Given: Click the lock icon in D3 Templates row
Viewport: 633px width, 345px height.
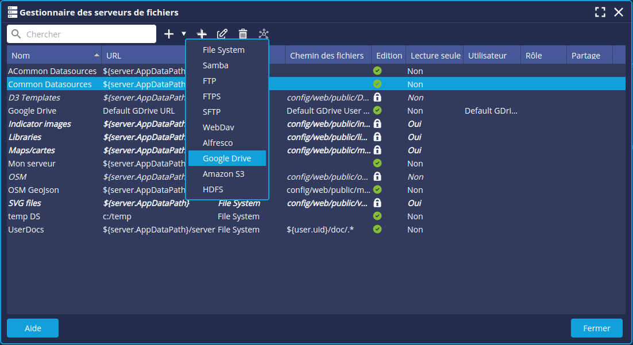Looking at the screenshot, I should coord(377,98).
